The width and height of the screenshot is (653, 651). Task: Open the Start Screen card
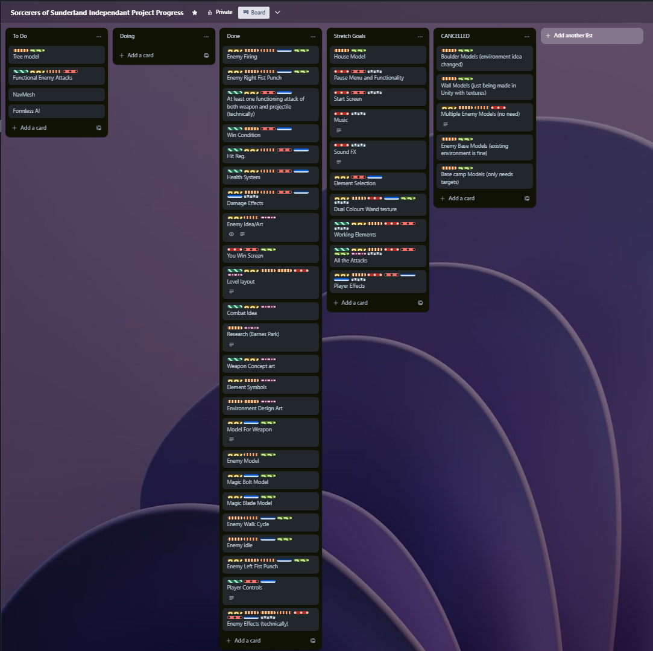[377, 97]
